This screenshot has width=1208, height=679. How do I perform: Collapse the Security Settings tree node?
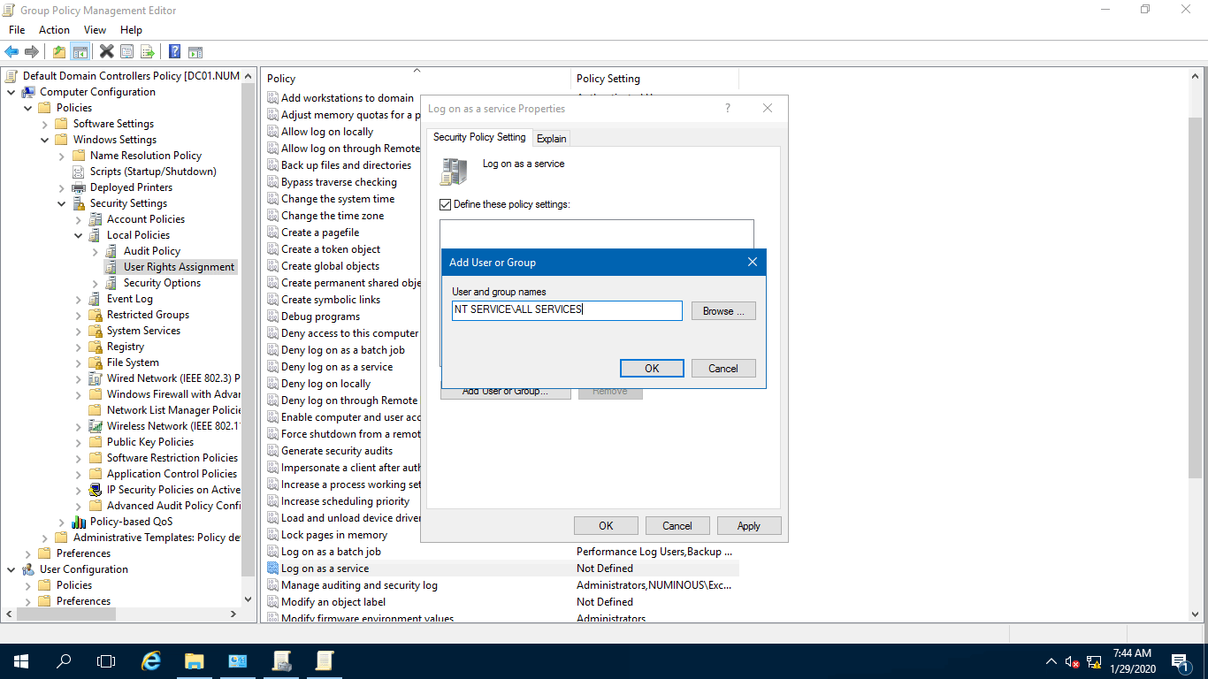coord(62,203)
